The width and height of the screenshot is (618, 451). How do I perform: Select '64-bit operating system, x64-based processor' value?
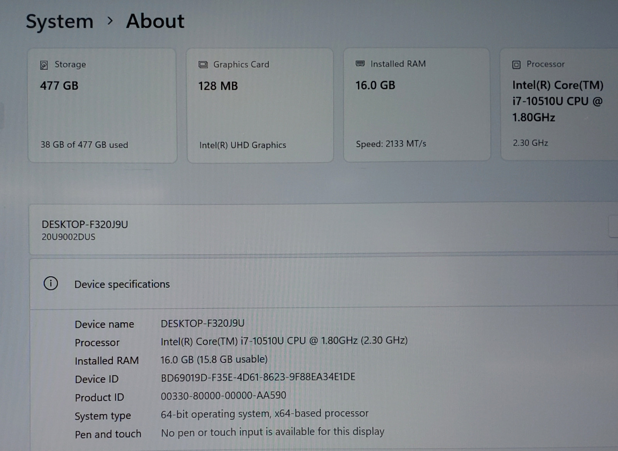coord(265,414)
